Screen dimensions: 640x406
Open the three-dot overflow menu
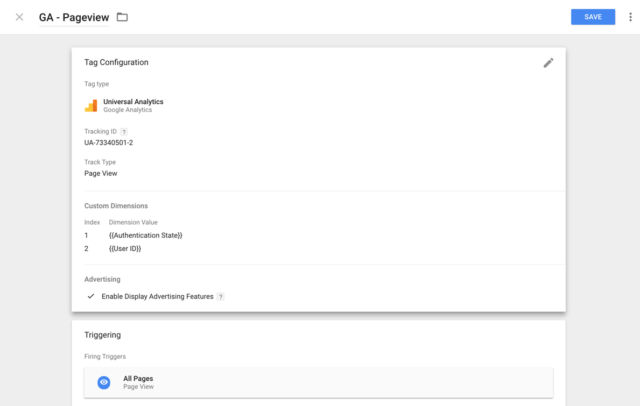coord(630,17)
